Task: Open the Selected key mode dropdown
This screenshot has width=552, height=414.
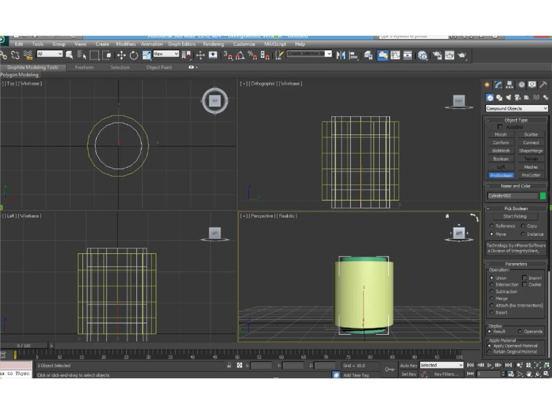Action: coord(441,365)
